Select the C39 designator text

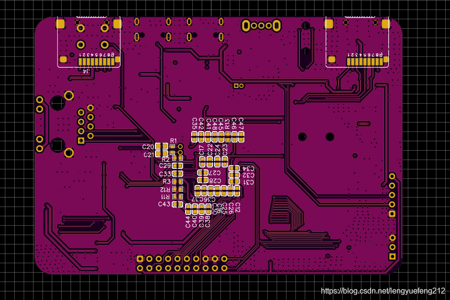pos(201,222)
